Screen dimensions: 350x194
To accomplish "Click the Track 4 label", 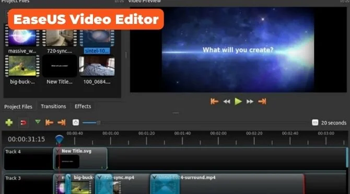I will pos(13,152).
